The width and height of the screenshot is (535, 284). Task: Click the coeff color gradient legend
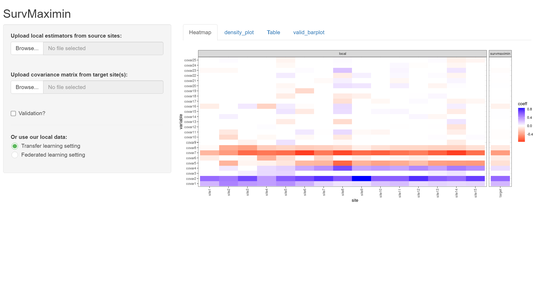521,125
